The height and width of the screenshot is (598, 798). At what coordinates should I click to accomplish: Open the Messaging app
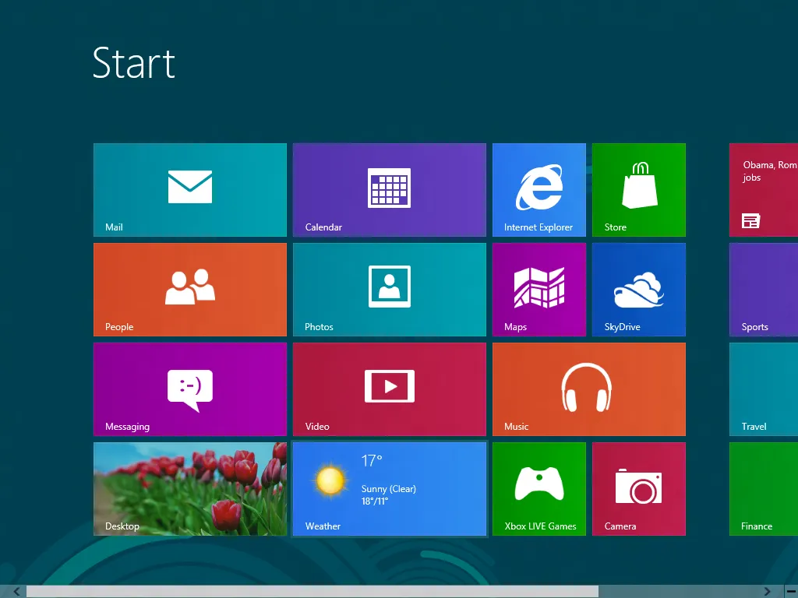tap(189, 389)
